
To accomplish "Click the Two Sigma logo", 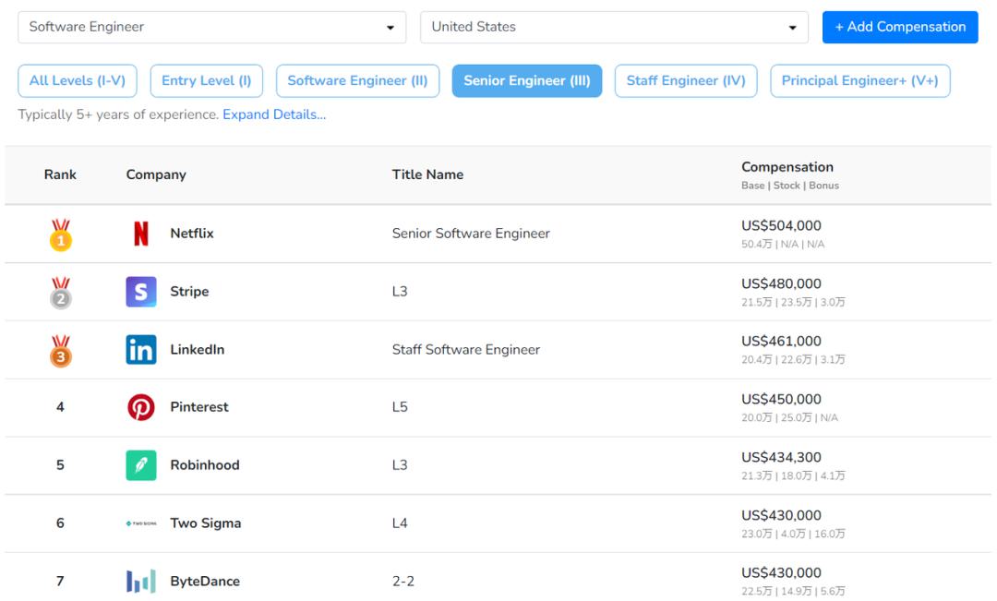I will pos(141,523).
